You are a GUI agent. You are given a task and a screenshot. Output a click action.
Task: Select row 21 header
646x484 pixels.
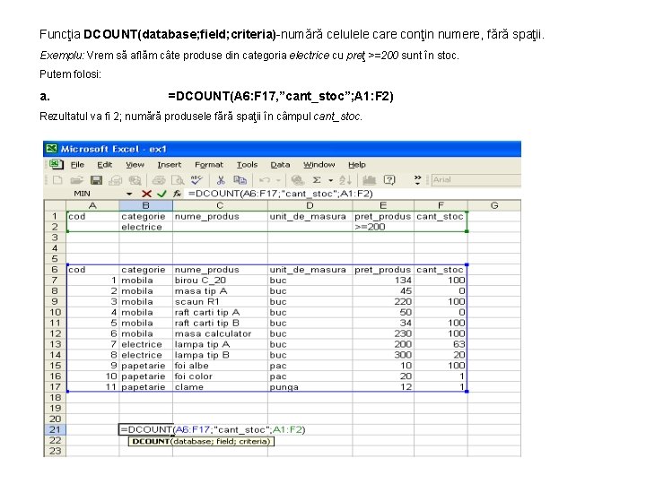(x=55, y=429)
